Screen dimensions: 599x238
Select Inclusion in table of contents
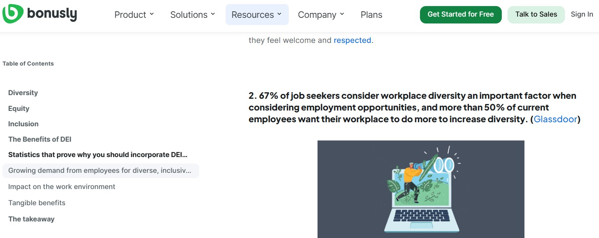tap(23, 124)
